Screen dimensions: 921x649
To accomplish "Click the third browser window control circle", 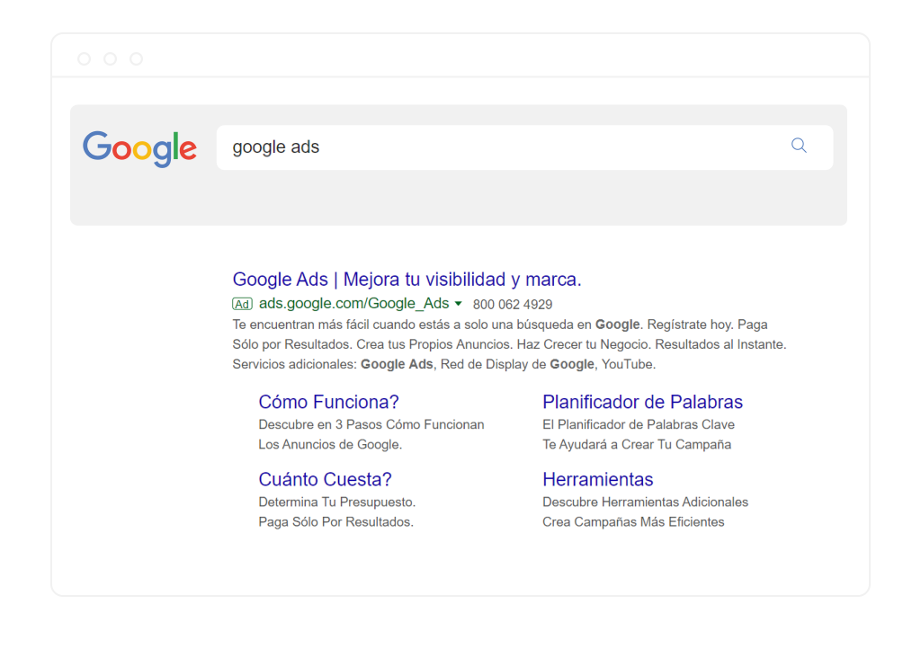I will [x=137, y=58].
